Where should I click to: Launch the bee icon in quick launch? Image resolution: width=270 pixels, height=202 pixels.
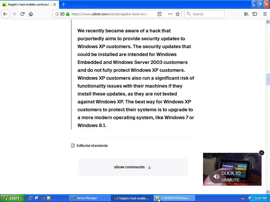coord(43,198)
